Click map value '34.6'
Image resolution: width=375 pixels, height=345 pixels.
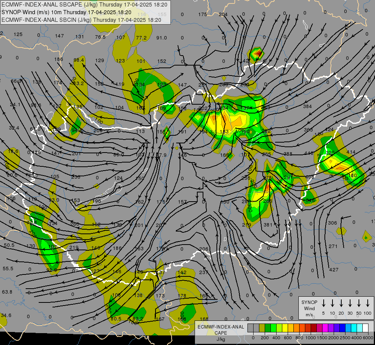[x=6, y=315]
